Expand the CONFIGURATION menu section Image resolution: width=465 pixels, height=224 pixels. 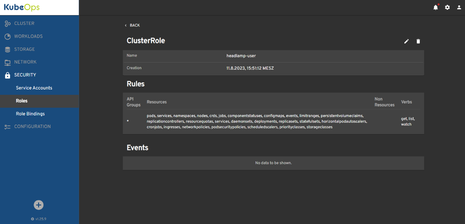click(32, 126)
